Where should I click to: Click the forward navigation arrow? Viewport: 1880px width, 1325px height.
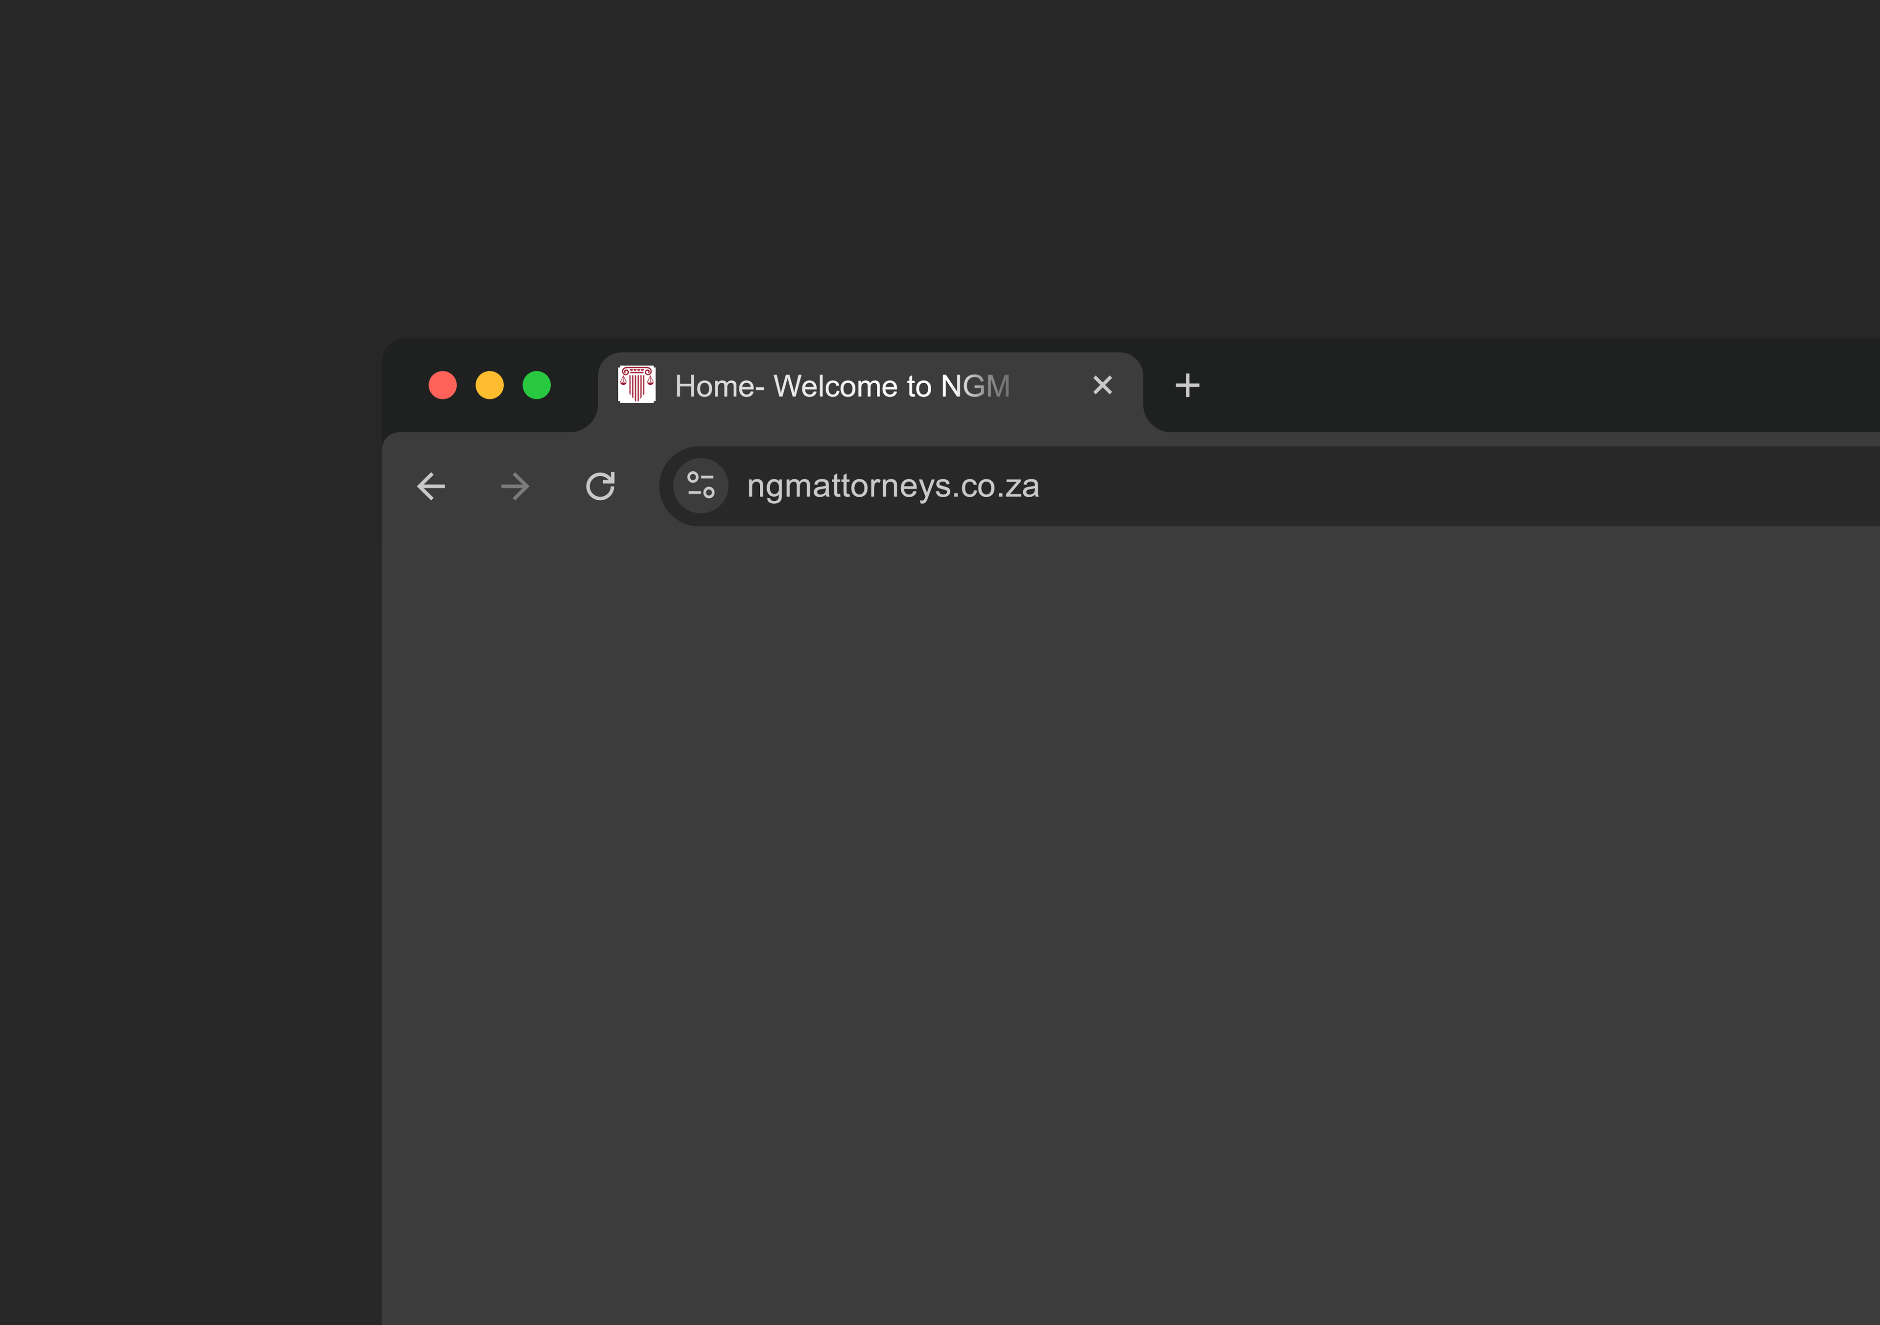pyautogui.click(x=515, y=486)
